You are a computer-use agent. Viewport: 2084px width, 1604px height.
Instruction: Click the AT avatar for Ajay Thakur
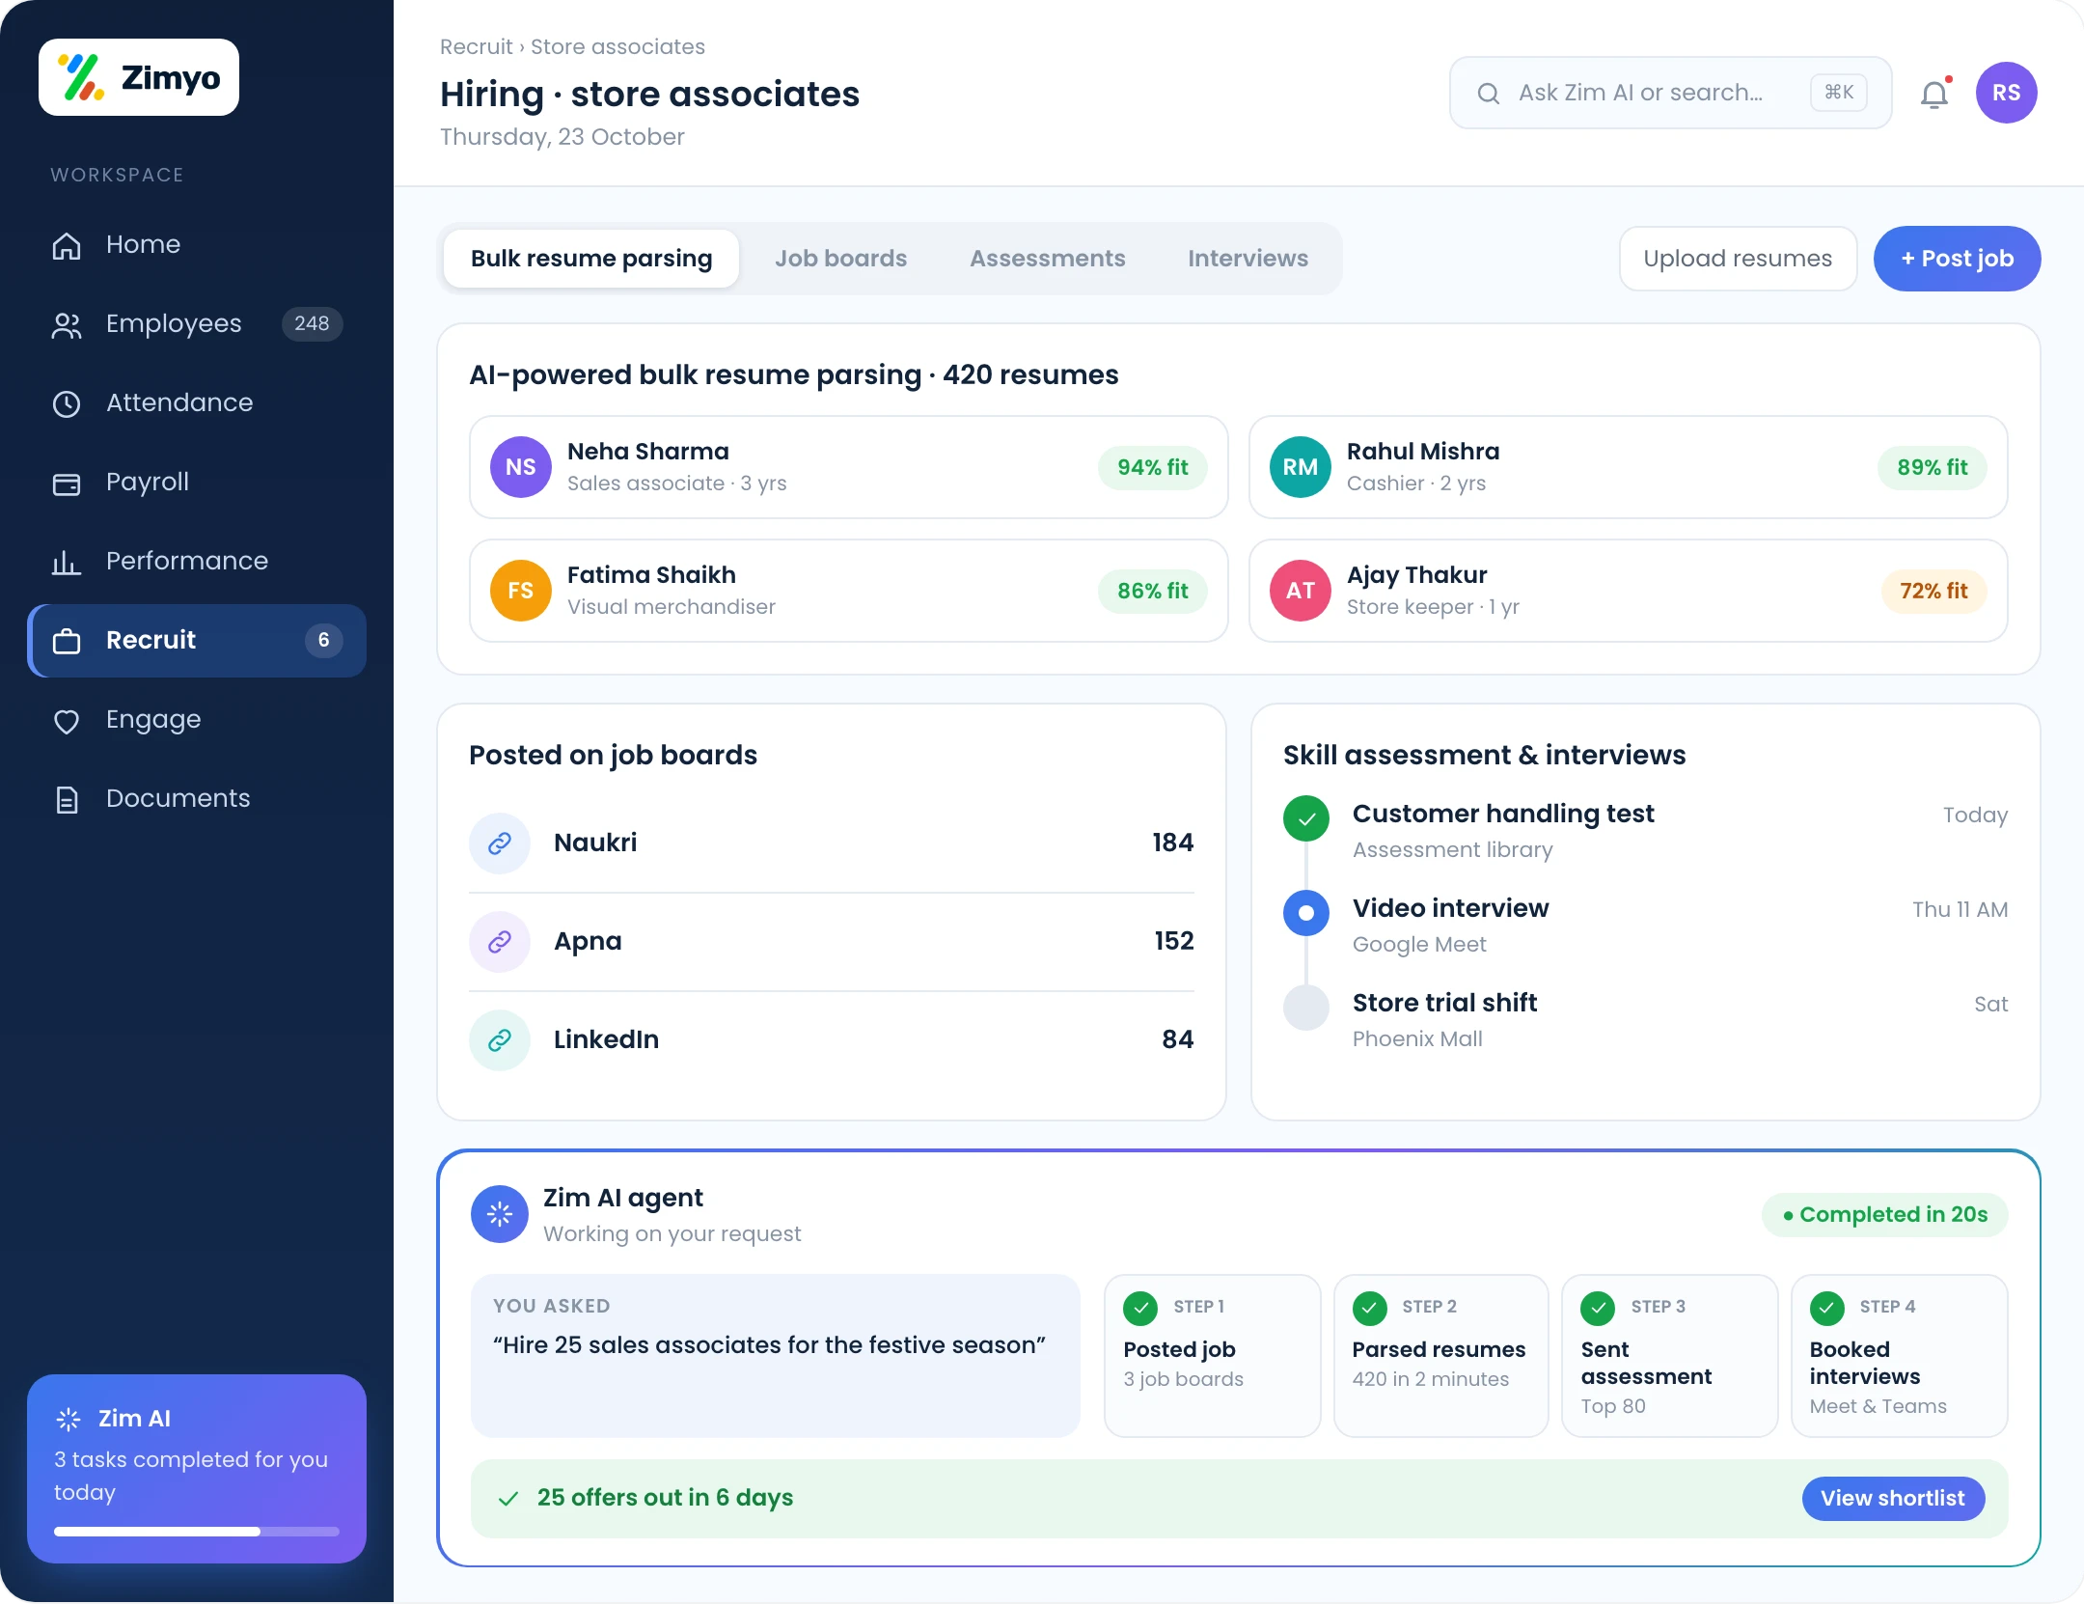click(x=1301, y=591)
